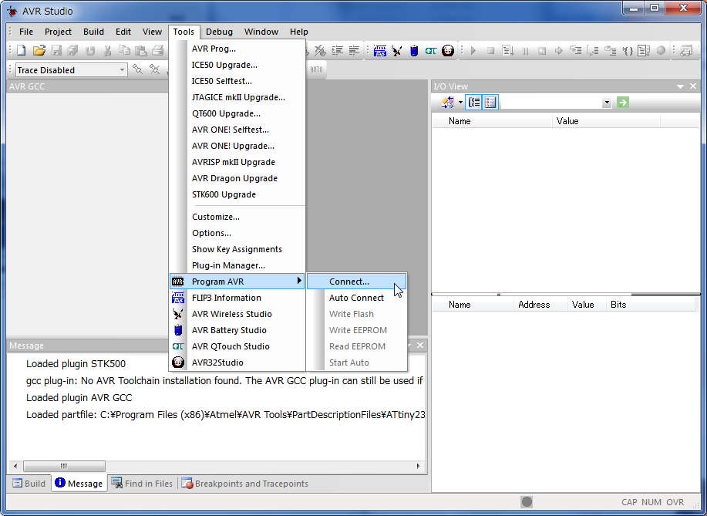Open the small arrow beside the I/O View arrows icon
Screen dimensions: 707x516
tap(460, 103)
